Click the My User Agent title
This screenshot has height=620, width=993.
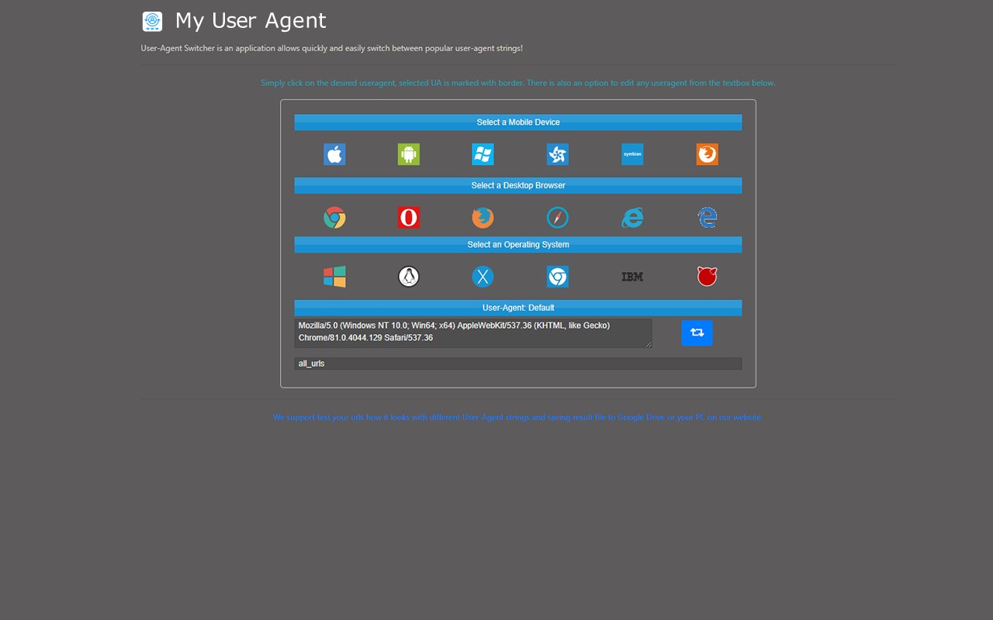pyautogui.click(x=251, y=21)
